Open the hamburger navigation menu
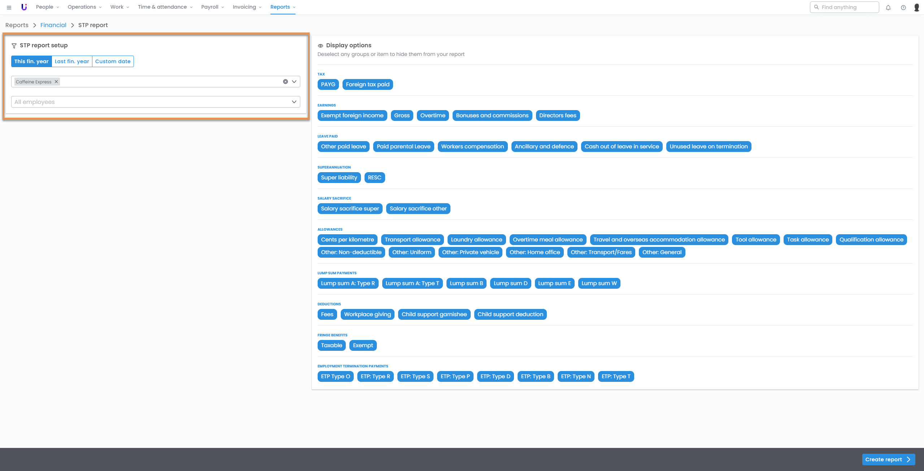The image size is (924, 471). (x=9, y=7)
